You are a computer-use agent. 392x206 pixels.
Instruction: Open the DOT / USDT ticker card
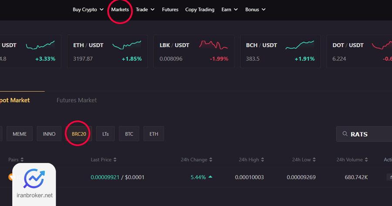click(x=359, y=51)
